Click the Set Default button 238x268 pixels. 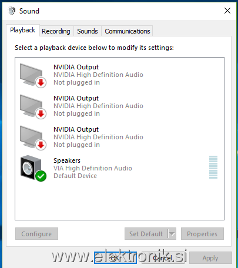[x=146, y=233]
